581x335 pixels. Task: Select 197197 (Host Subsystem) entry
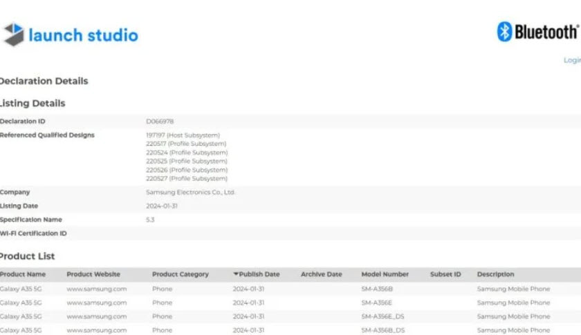(183, 135)
